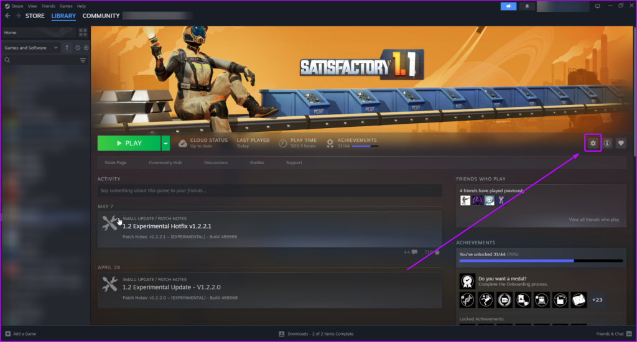Viewport: 637px width, 342px height.
Task: Click the Achievements icon in the header bar
Action: point(330,143)
